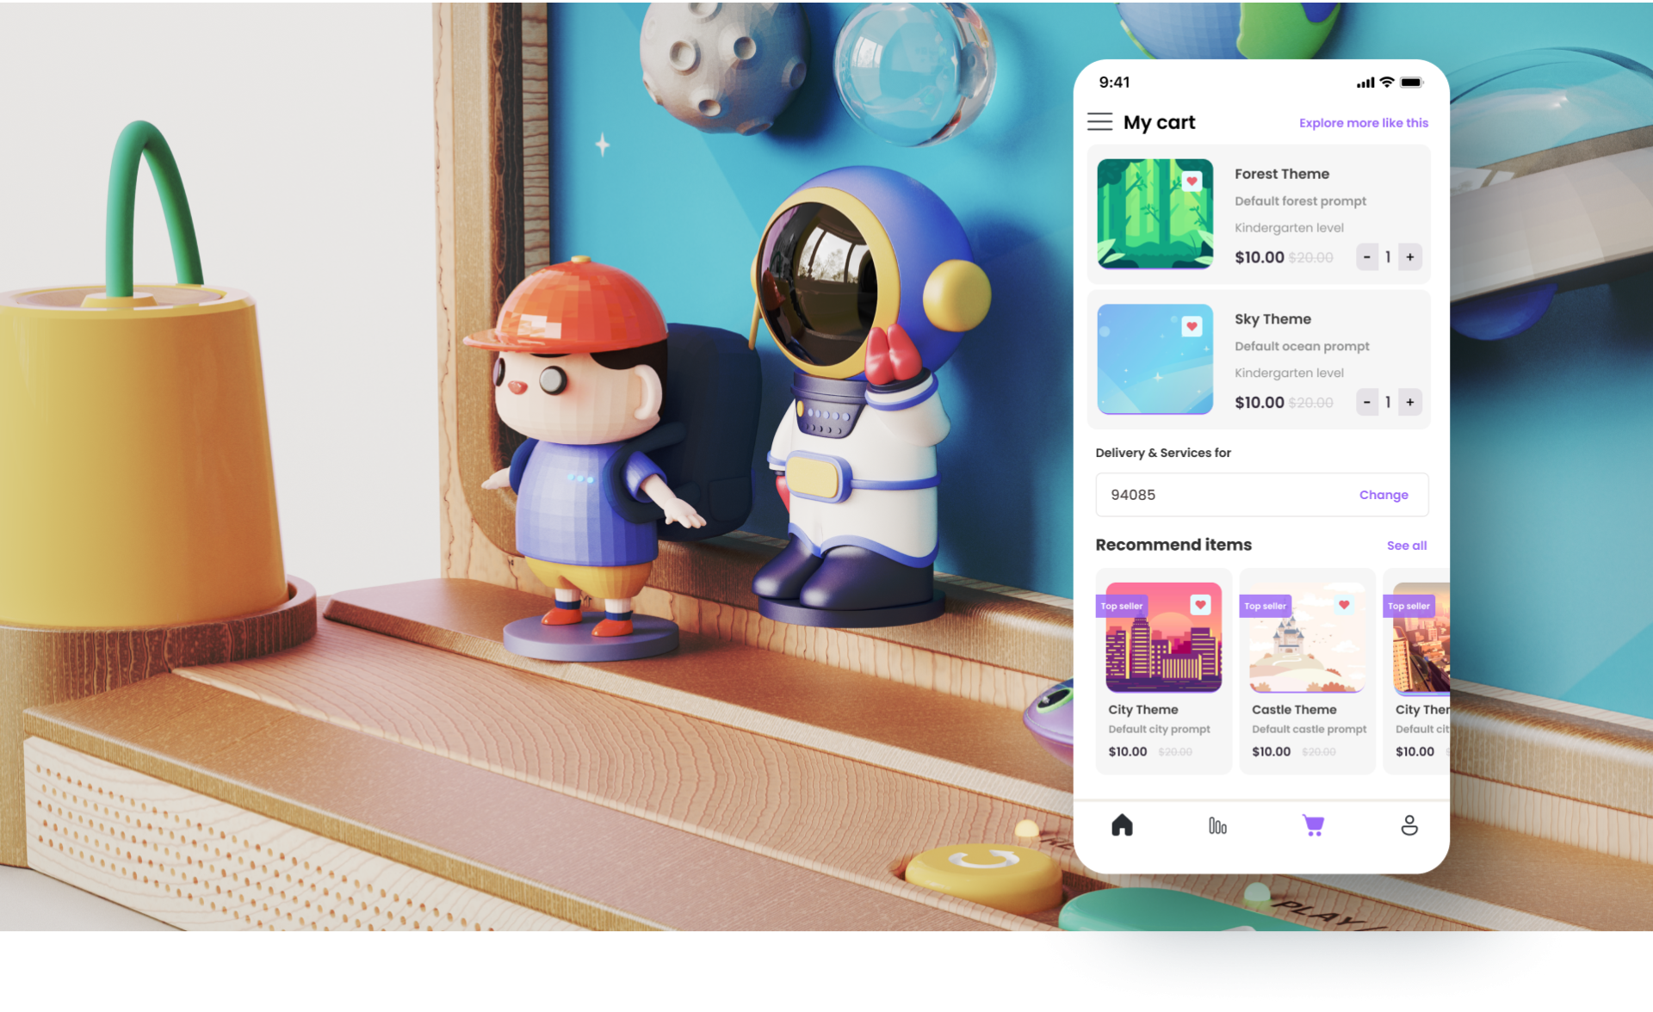1653x1012 pixels.
Task: Toggle favorite heart on Forest Theme image
Action: tap(1192, 181)
